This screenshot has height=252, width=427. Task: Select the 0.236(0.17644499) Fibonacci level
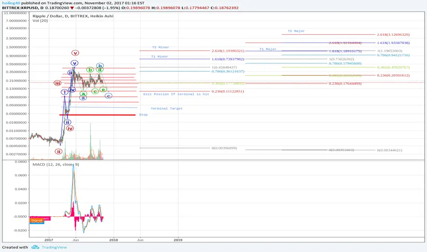point(345,84)
